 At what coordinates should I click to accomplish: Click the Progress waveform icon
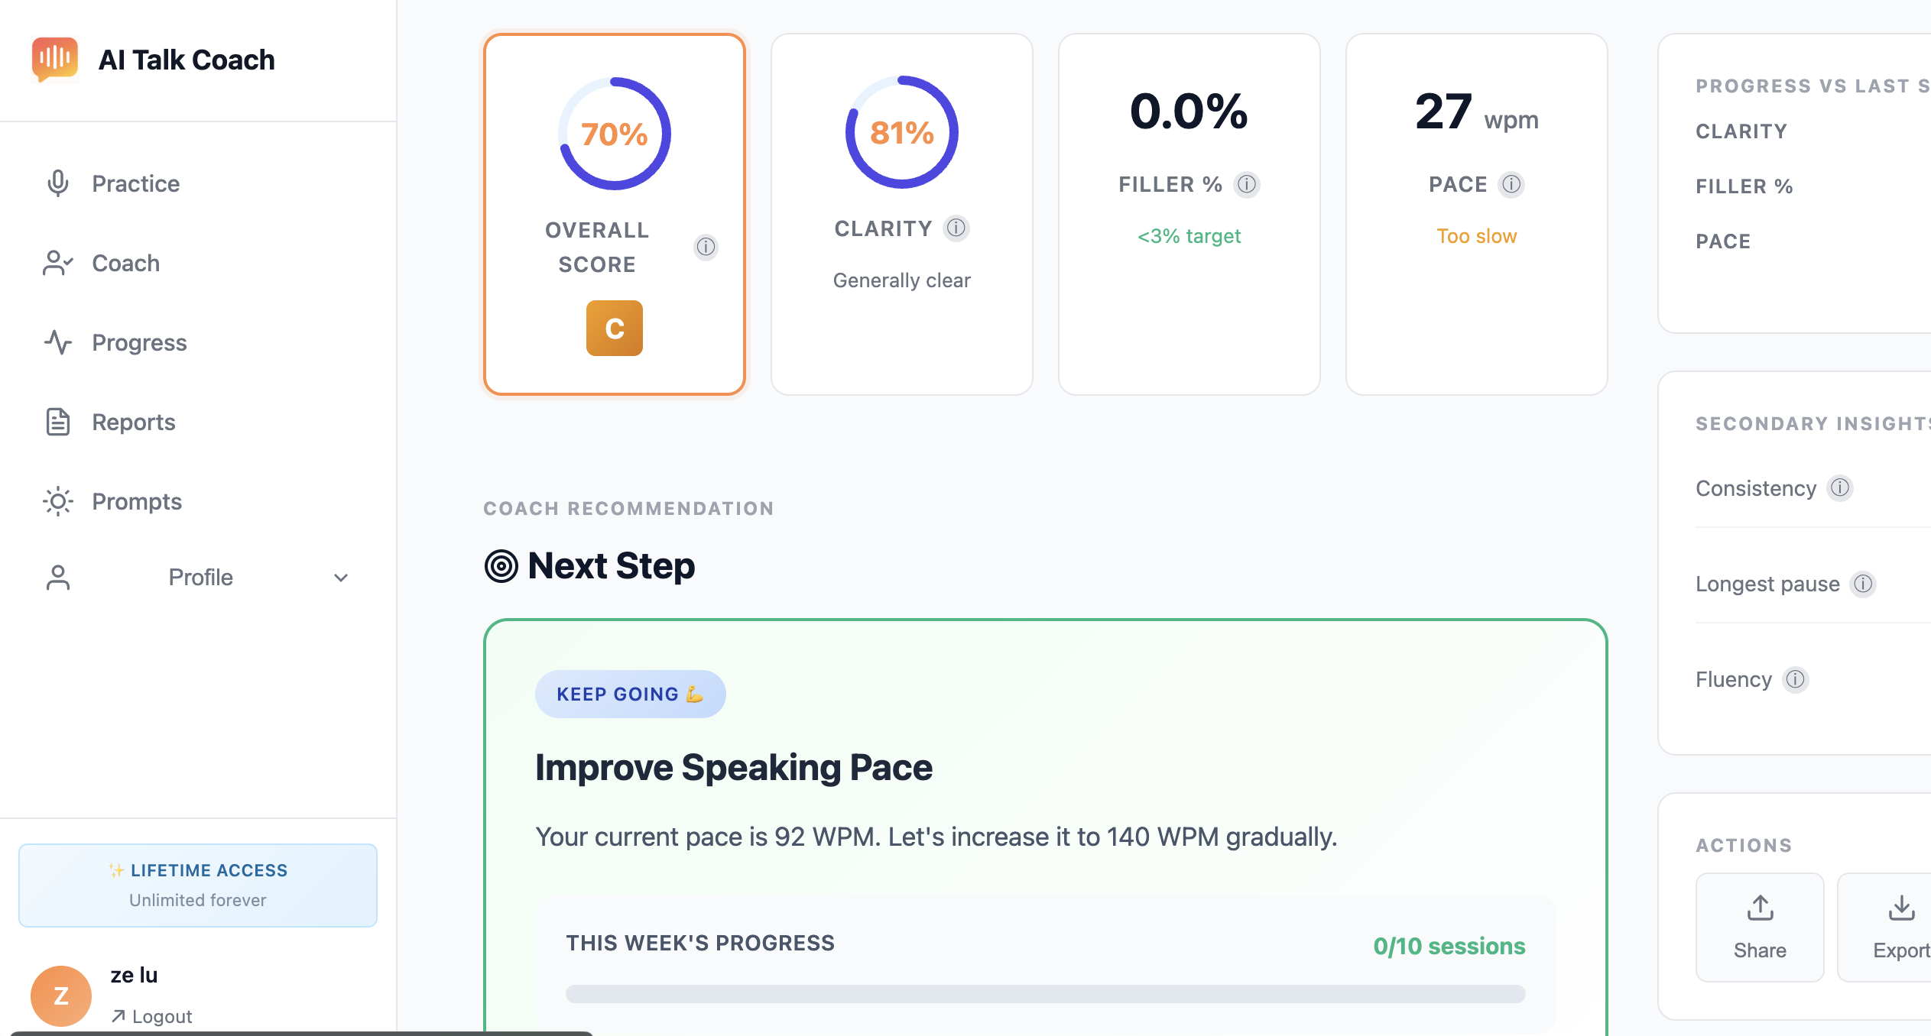click(57, 343)
